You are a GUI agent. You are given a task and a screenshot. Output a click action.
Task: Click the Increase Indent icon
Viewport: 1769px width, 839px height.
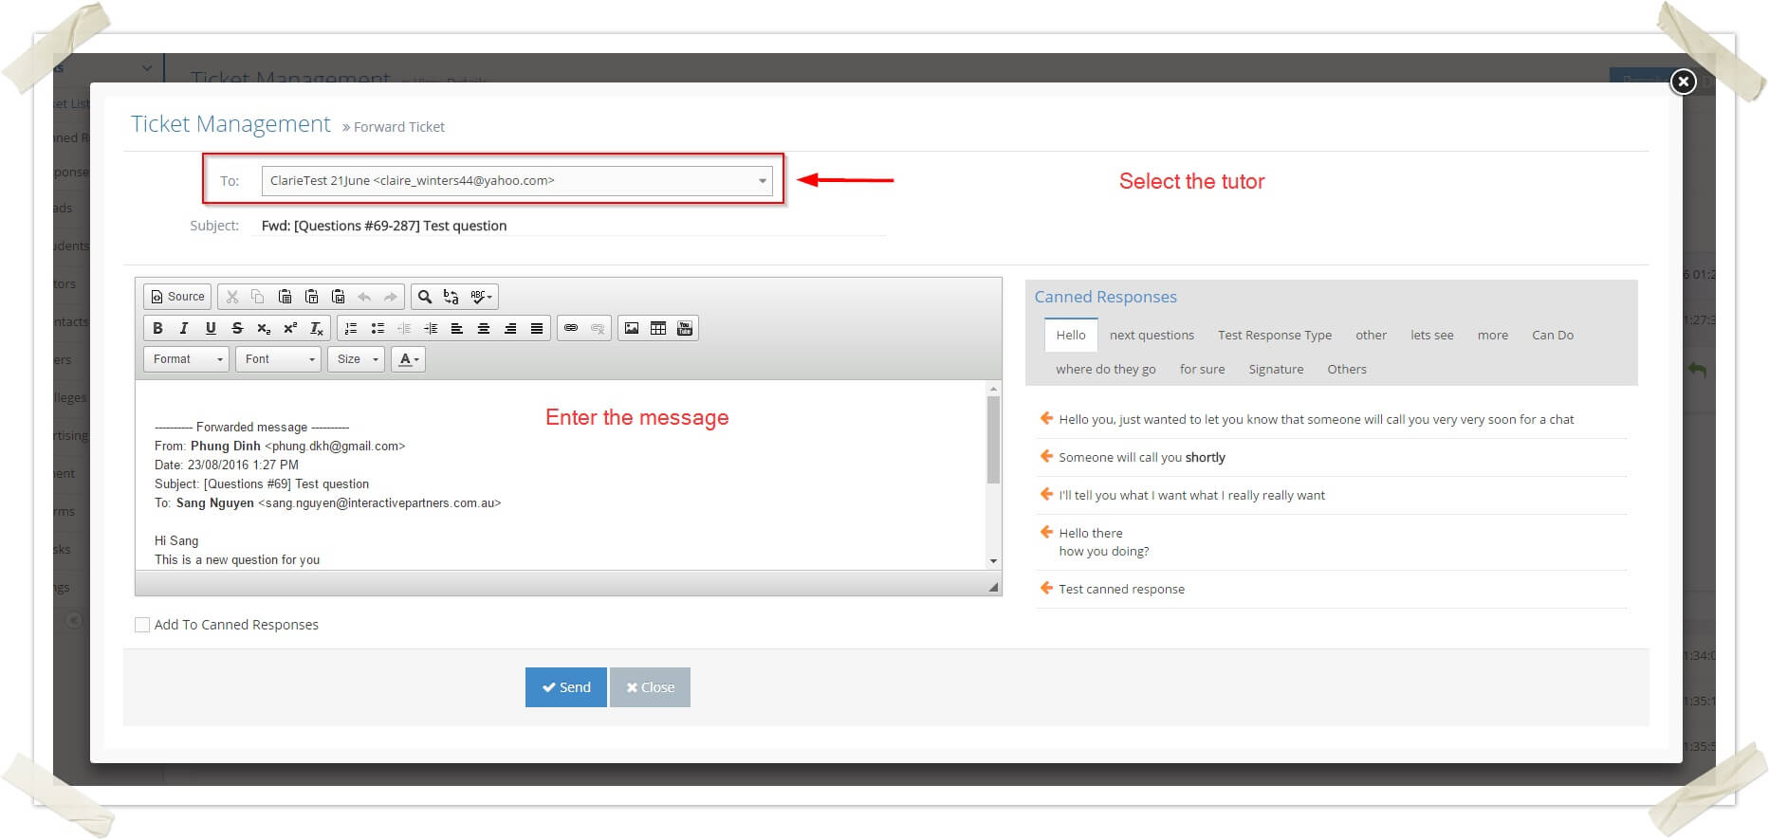[431, 328]
